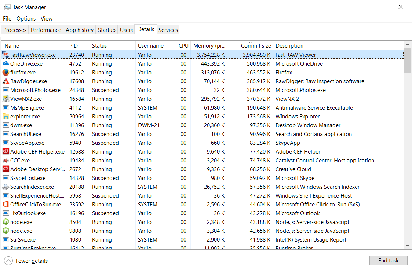412x272 pixels.
Task: Click the Adobe CEF Helper icon
Action: tap(6, 152)
